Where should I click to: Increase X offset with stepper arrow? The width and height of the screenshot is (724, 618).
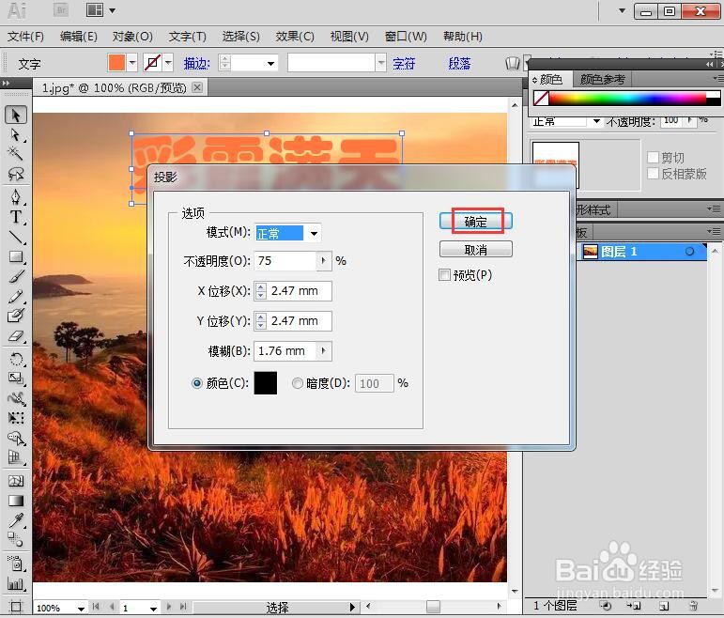(x=261, y=286)
